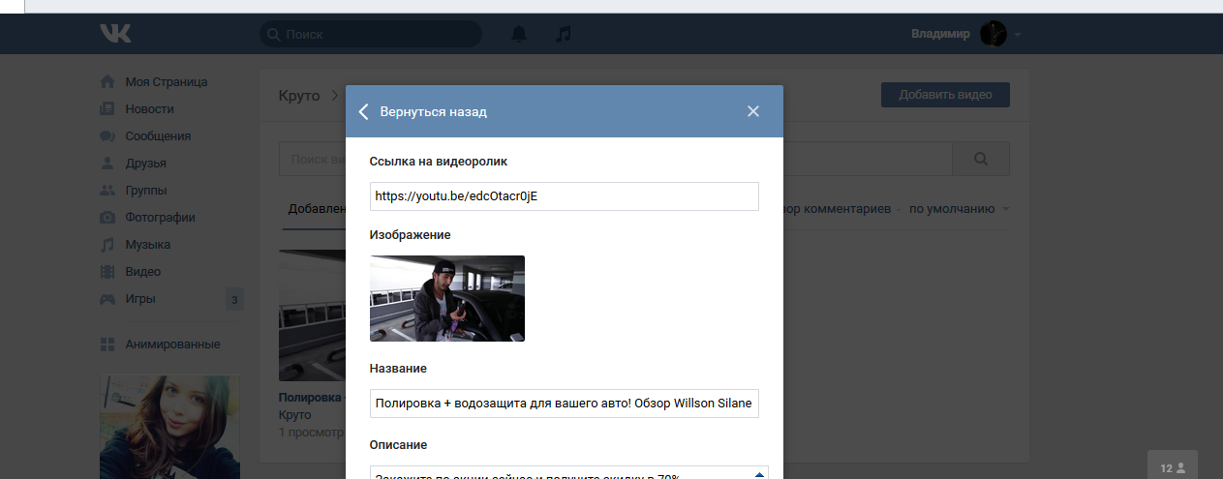The width and height of the screenshot is (1223, 479).
Task: Click the Круто breadcrumb title
Action: (298, 96)
